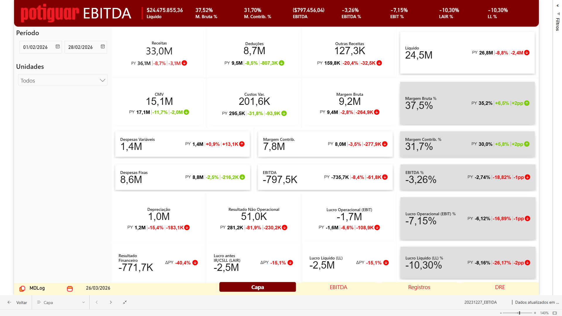Go to previous page with left chevron
The image size is (562, 316).
click(x=96, y=302)
